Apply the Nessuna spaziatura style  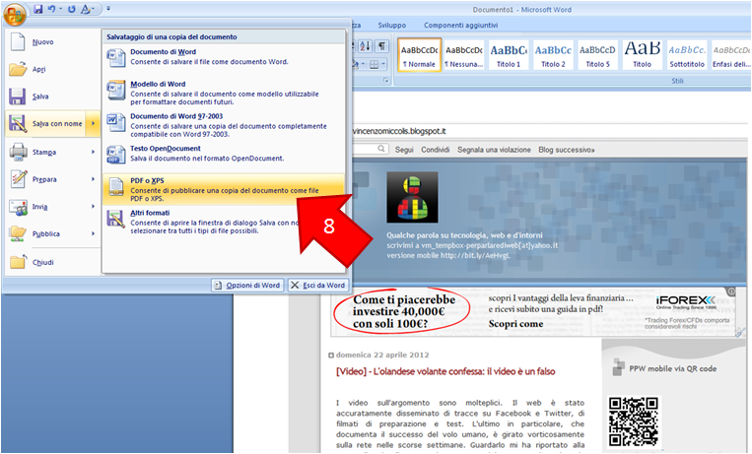coord(463,55)
